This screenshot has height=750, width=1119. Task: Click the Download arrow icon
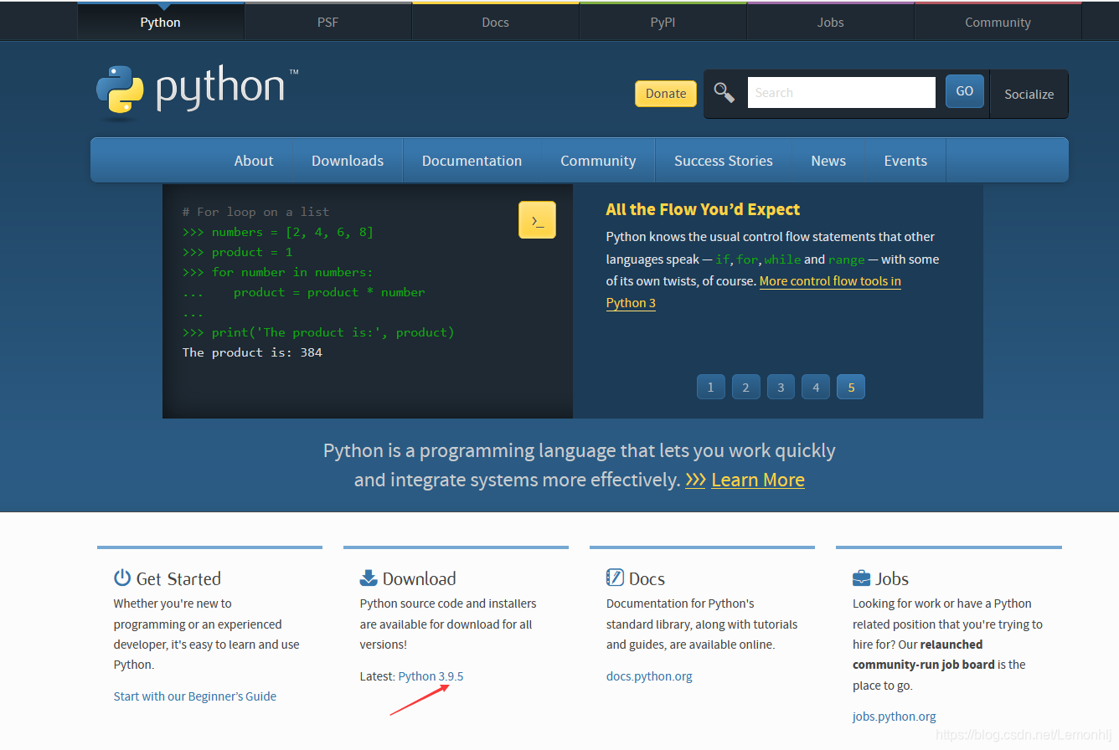[x=369, y=578]
